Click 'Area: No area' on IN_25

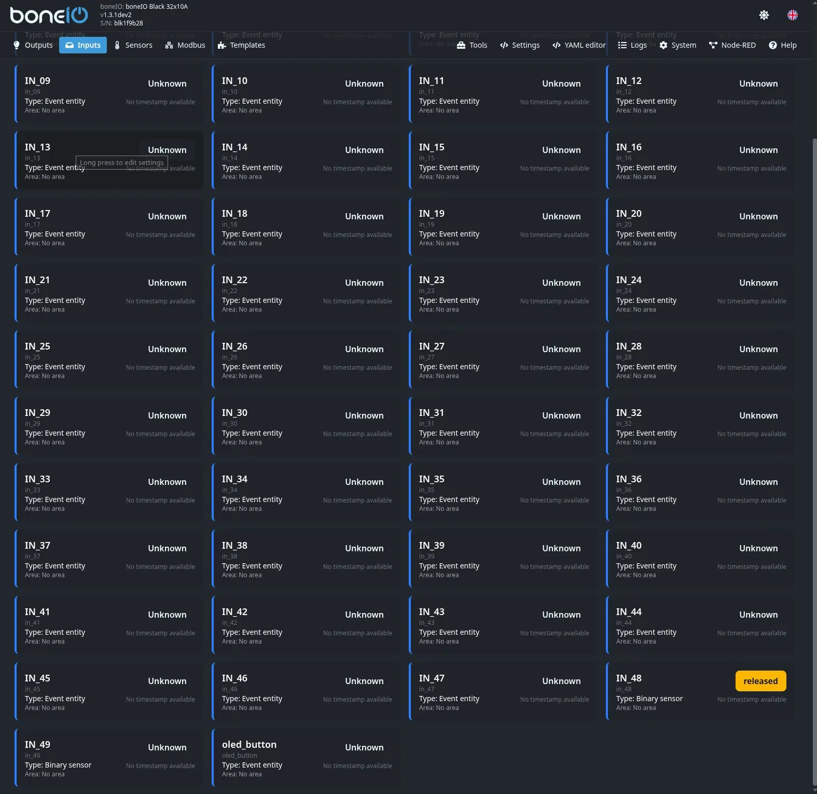[x=45, y=376]
